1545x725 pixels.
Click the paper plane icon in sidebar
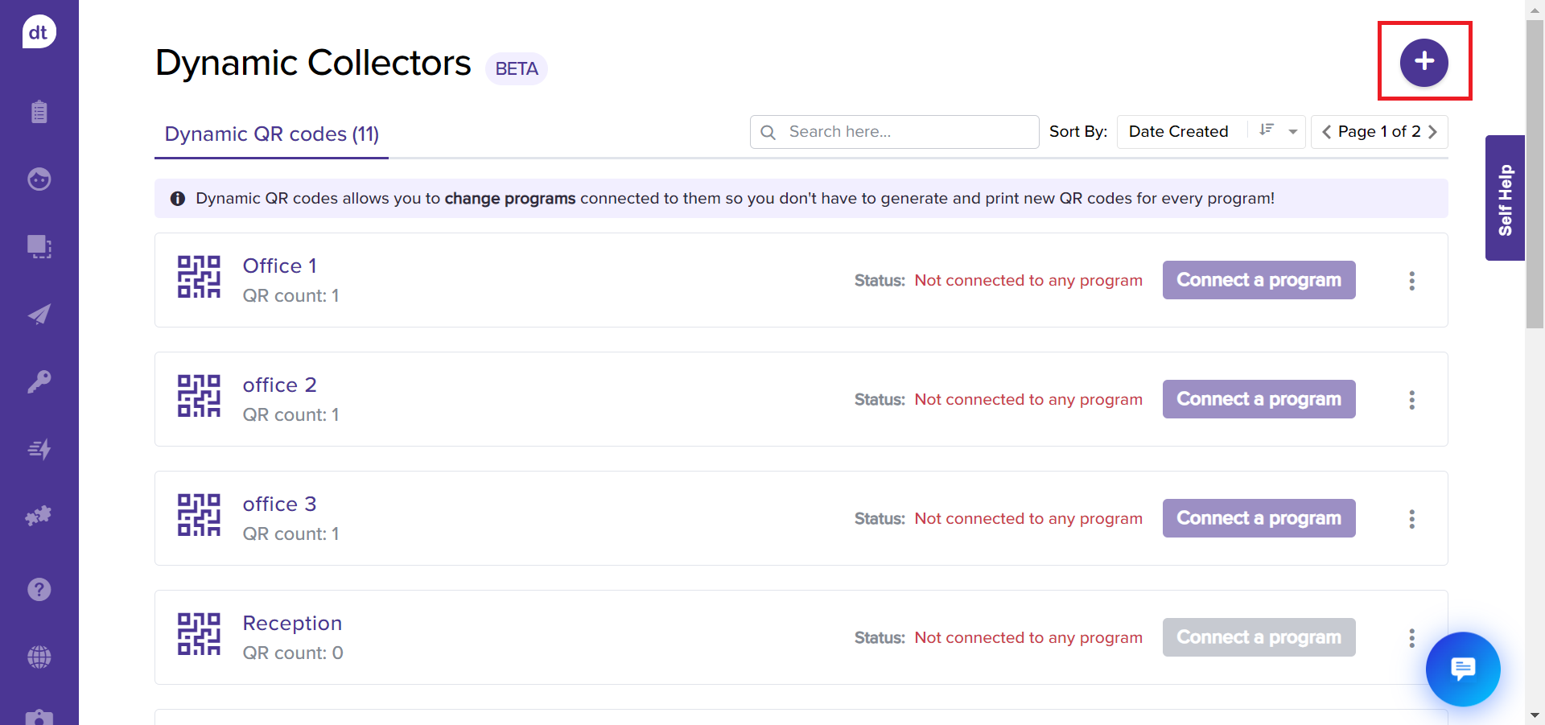pyautogui.click(x=39, y=314)
